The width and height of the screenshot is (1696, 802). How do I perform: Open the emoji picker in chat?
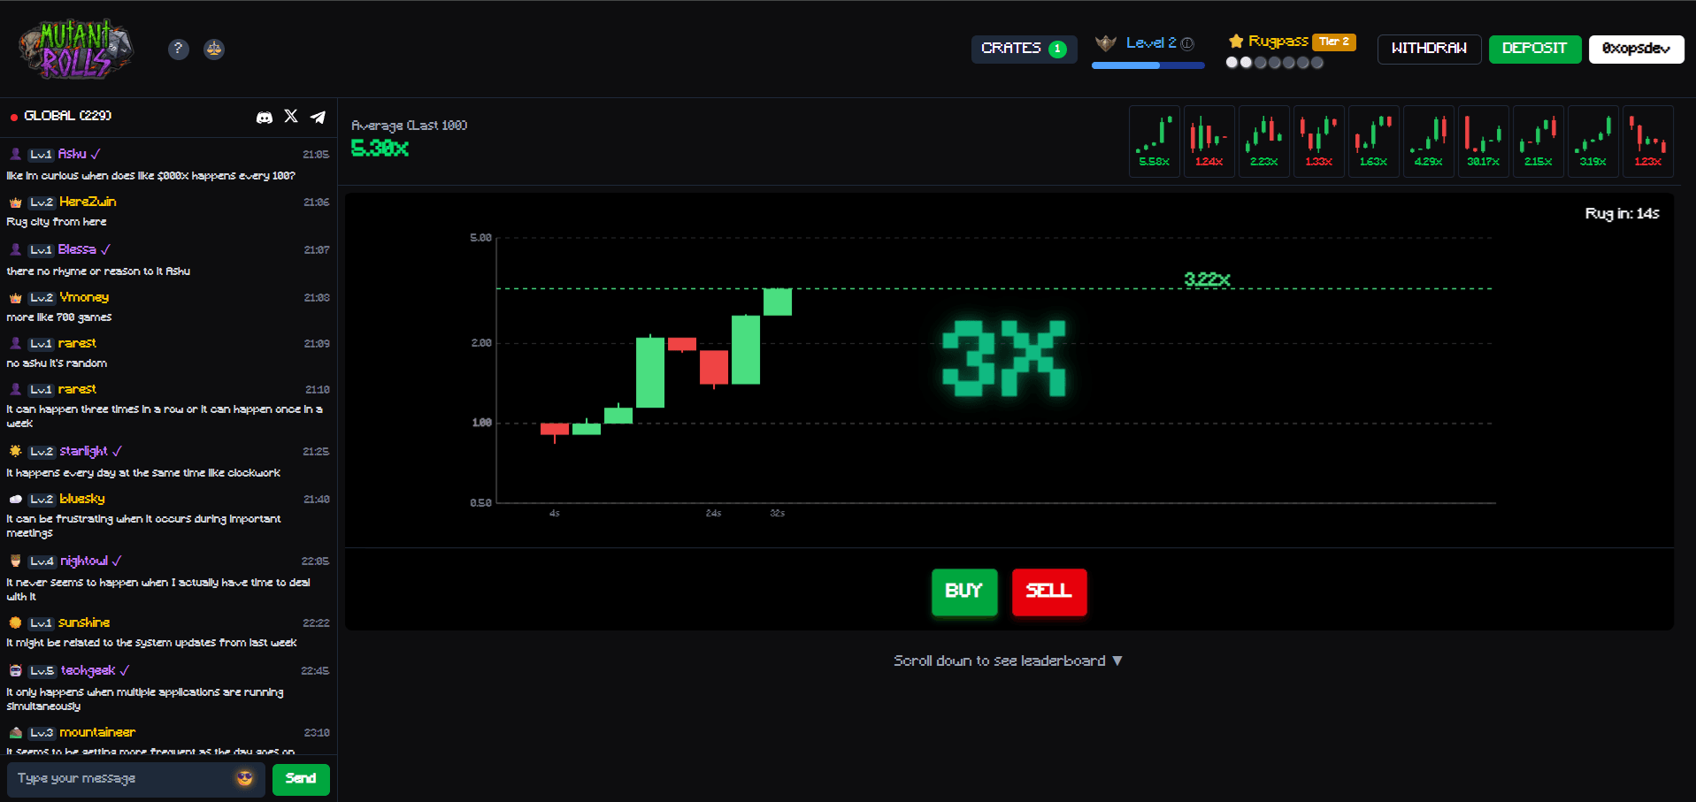pos(245,778)
